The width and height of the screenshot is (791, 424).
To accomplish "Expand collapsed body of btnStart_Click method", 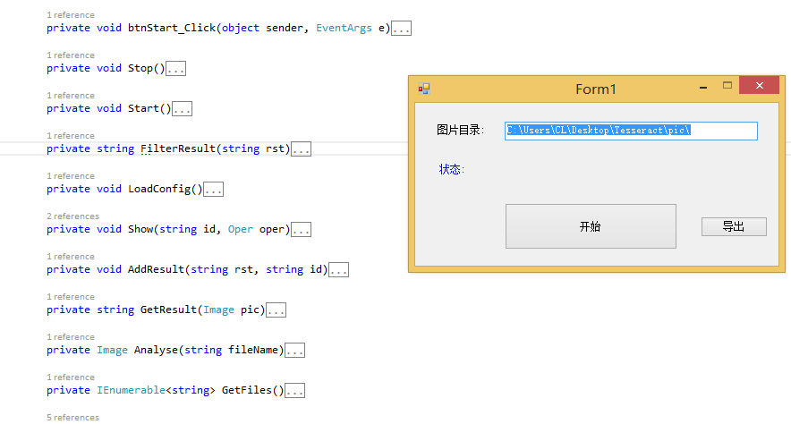I will [402, 29].
